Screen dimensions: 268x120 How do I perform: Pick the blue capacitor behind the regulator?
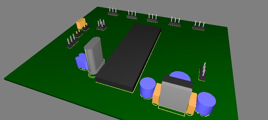tap(180, 75)
